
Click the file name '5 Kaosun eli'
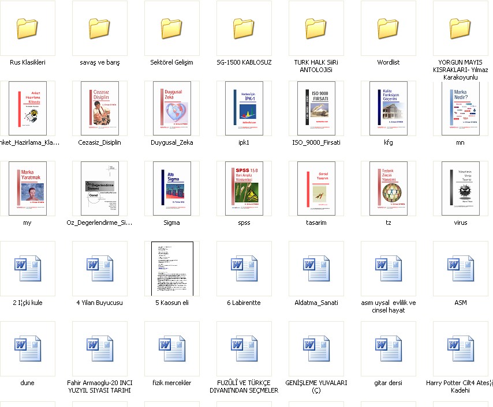(171, 303)
